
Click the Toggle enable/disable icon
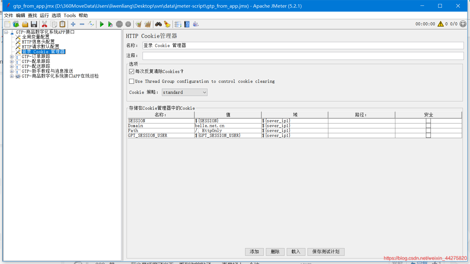pyautogui.click(x=91, y=24)
